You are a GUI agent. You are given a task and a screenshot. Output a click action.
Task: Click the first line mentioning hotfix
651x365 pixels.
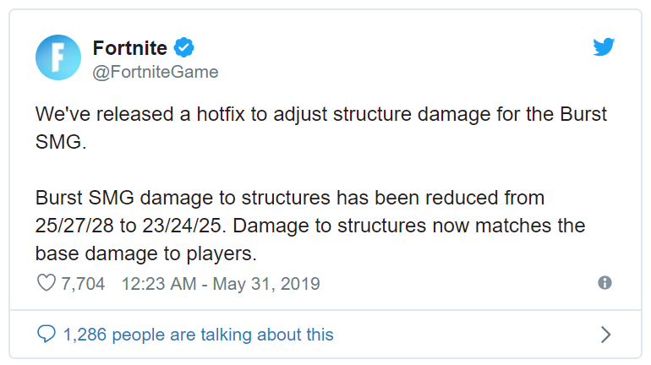click(x=321, y=114)
